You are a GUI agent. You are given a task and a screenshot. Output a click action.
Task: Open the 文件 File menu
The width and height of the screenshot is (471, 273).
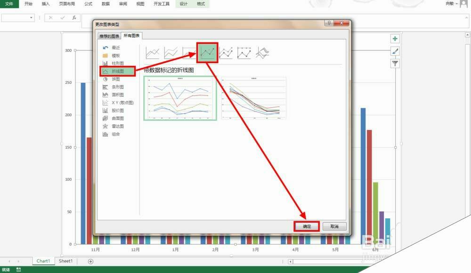9,4
